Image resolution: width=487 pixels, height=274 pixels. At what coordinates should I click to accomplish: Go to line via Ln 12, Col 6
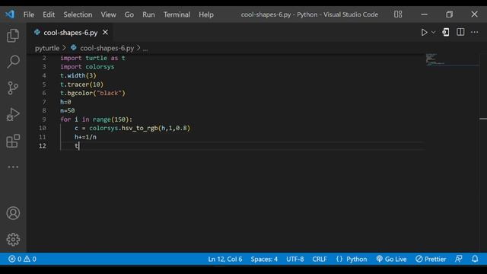225,259
